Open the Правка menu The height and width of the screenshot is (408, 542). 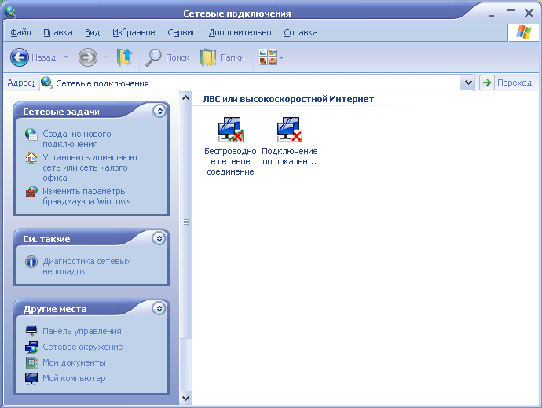58,32
